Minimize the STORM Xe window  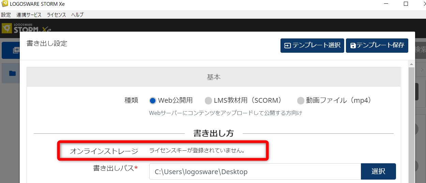point(386,4)
